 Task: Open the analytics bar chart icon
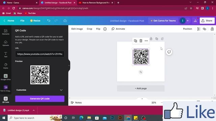coord(195,21)
